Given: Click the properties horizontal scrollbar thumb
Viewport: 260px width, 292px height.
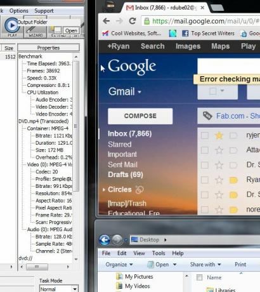Looking at the screenshot, I should [37, 267].
